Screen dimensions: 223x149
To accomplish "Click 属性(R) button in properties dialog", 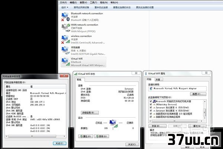I will click(197, 126).
